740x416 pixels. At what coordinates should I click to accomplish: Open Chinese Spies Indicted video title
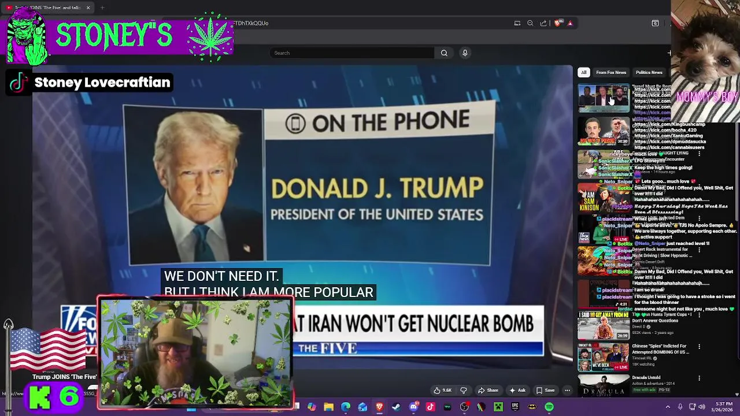tap(660, 349)
